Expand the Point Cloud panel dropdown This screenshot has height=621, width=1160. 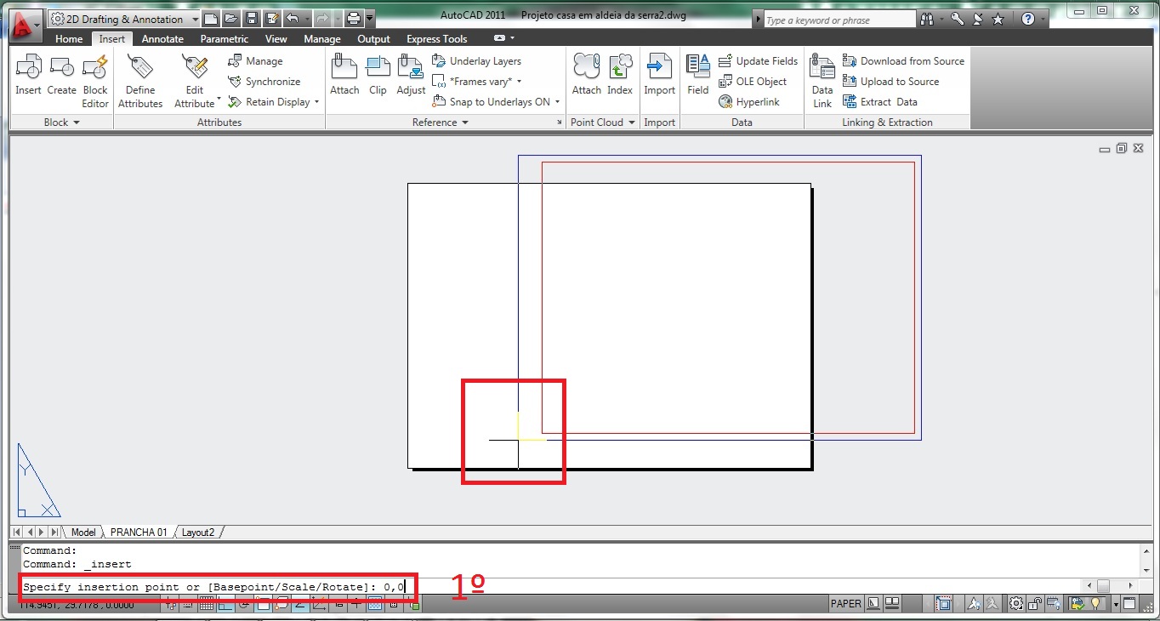pos(633,122)
